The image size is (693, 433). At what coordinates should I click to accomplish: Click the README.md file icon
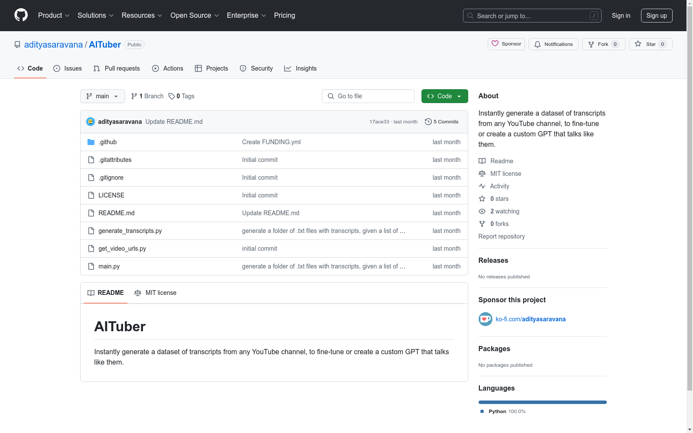pyautogui.click(x=91, y=213)
